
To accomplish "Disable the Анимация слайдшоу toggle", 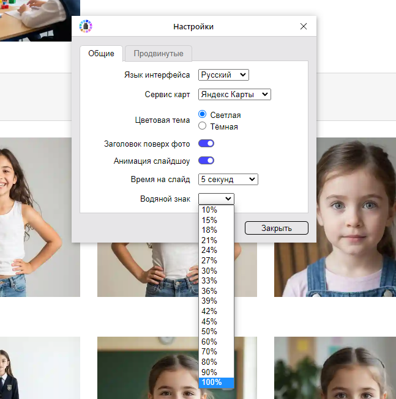I will click(x=206, y=161).
